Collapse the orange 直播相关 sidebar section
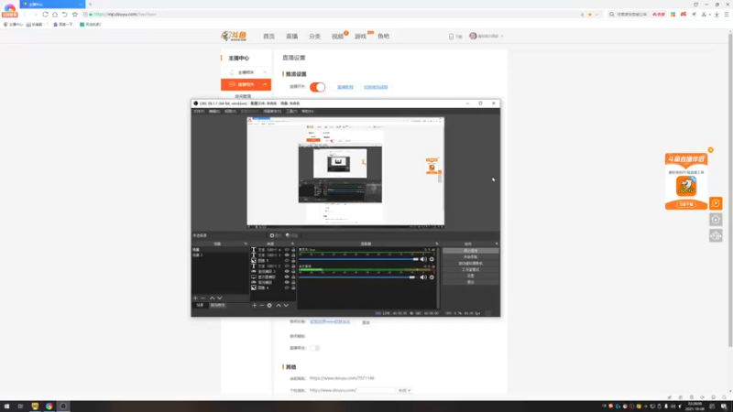This screenshot has height=412, width=733. (265, 84)
